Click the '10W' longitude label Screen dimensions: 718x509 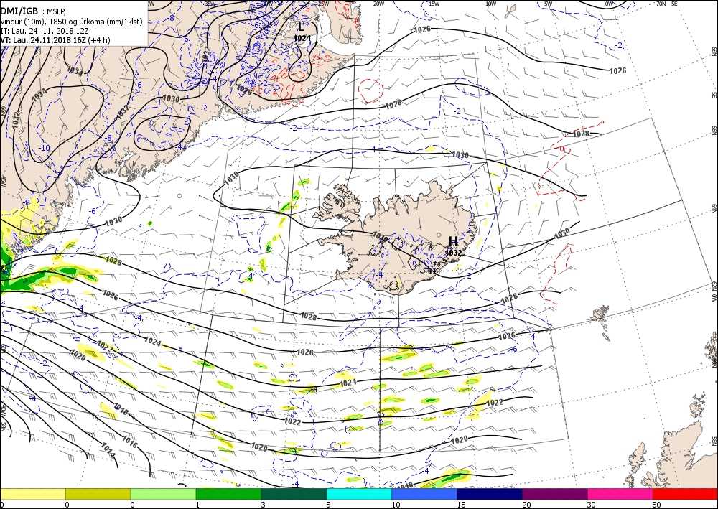click(x=491, y=4)
